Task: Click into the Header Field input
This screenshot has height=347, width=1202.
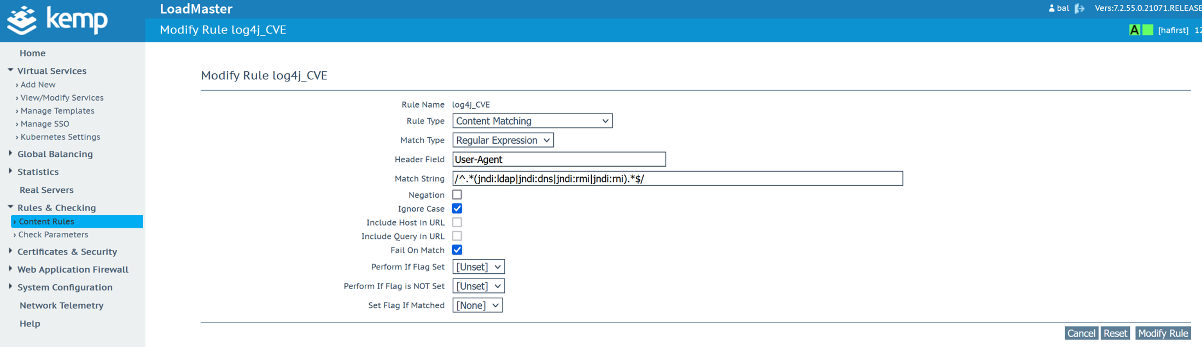Action: point(559,159)
